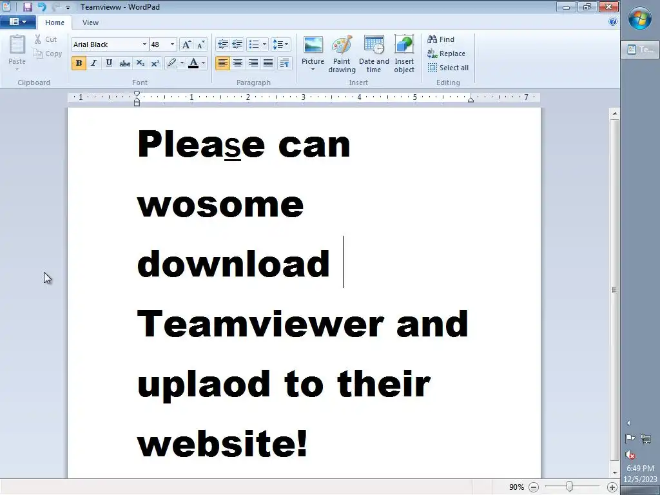
Task: Switch to the Home tab
Action: [x=55, y=23]
